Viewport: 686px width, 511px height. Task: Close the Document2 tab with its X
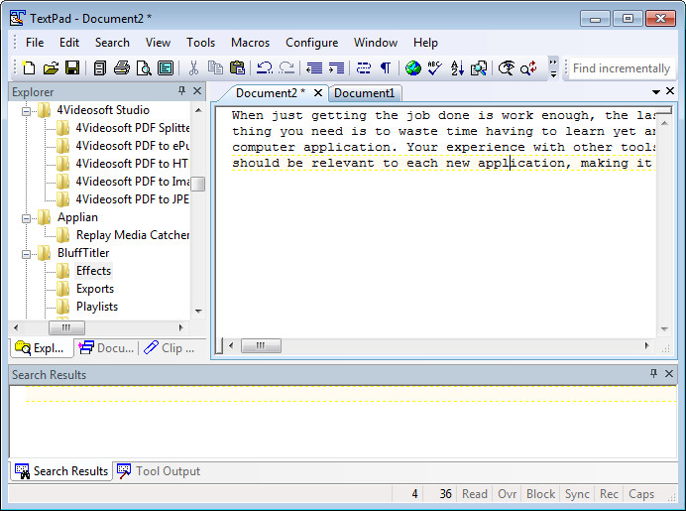click(318, 93)
